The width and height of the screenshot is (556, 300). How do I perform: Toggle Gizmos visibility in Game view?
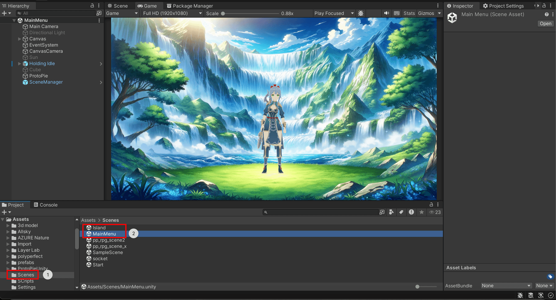(x=427, y=13)
